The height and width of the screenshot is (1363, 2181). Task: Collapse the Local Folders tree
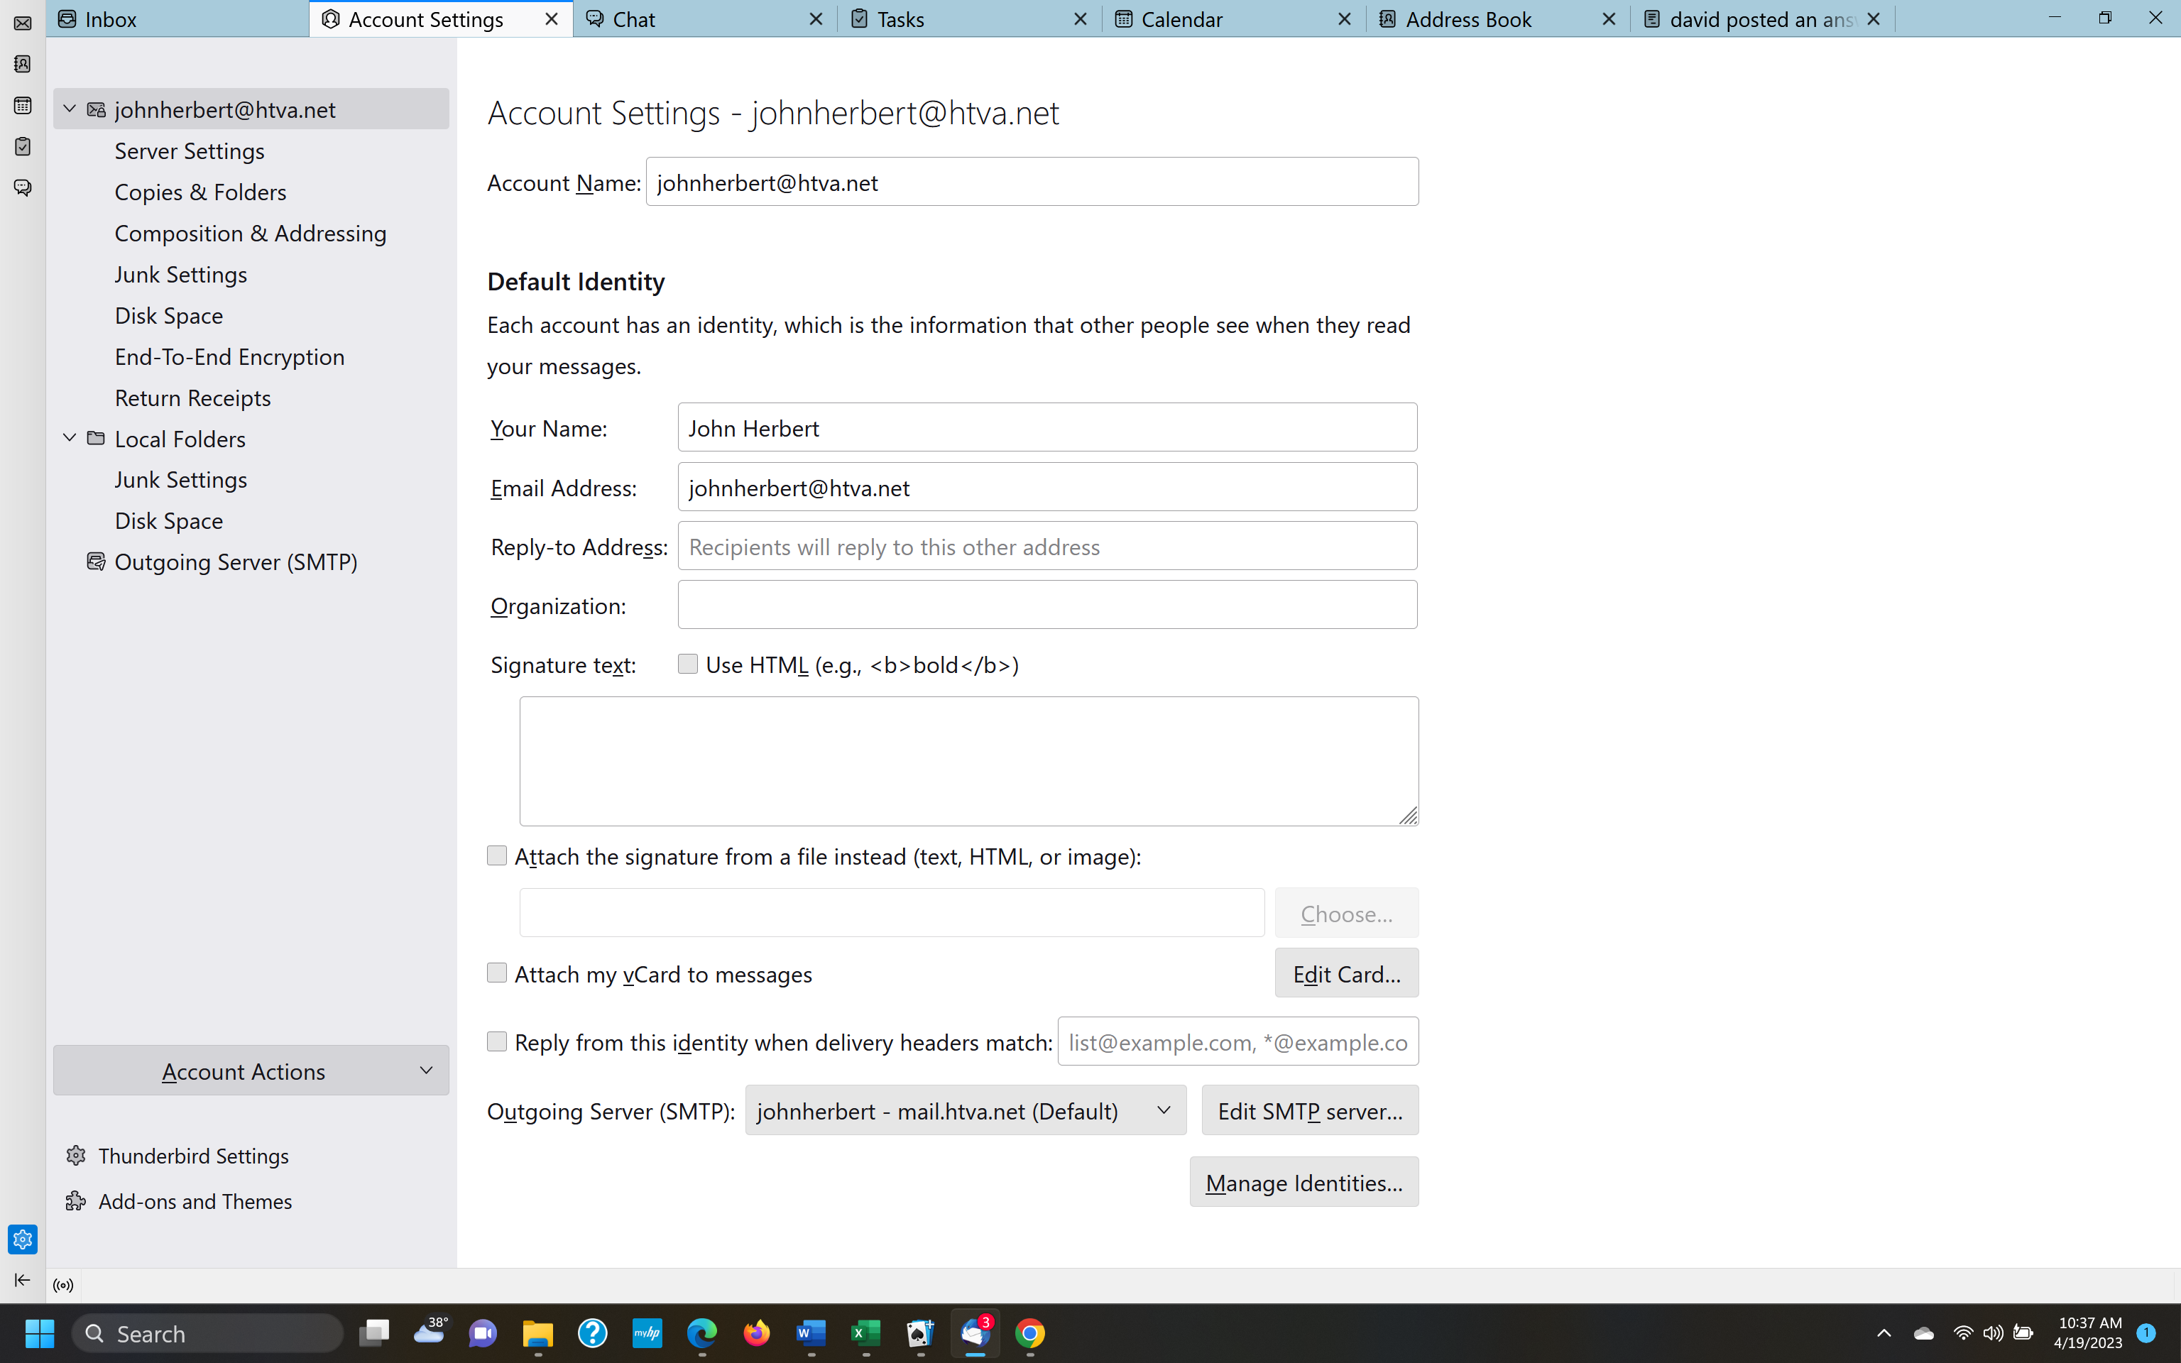coord(70,438)
